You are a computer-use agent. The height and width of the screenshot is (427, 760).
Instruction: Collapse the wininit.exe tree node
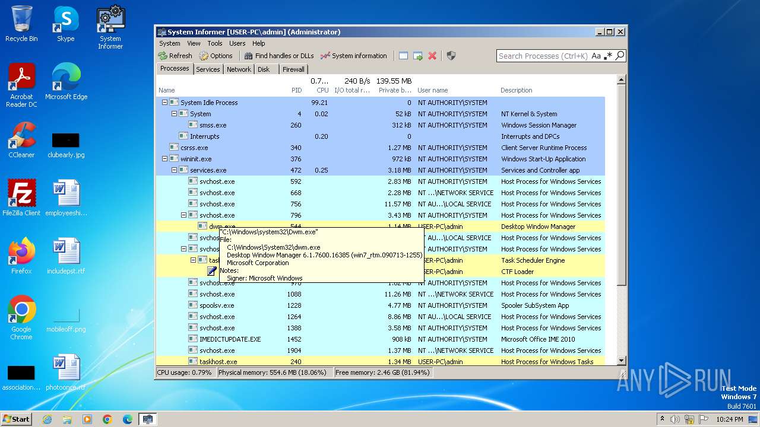pyautogui.click(x=164, y=159)
